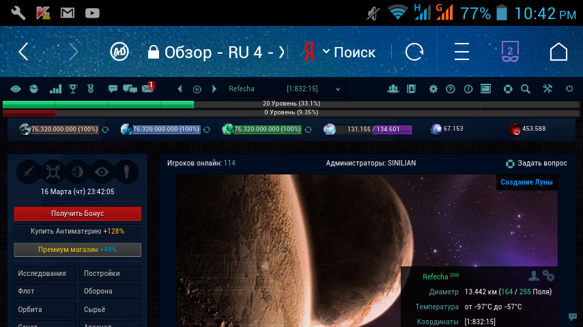The width and height of the screenshot is (583, 327).
Task: Open the help question mark icon
Action: (x=451, y=89)
